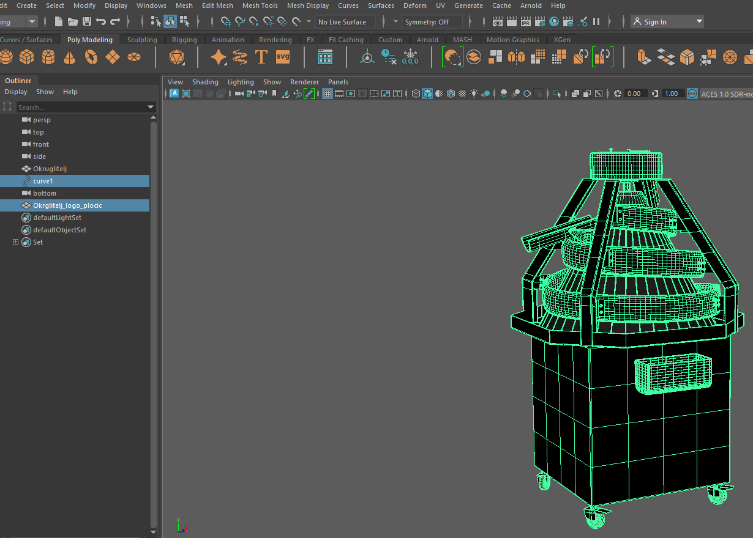The height and width of the screenshot is (538, 753).
Task: Click the Save Scene floppy disk icon
Action: click(87, 22)
